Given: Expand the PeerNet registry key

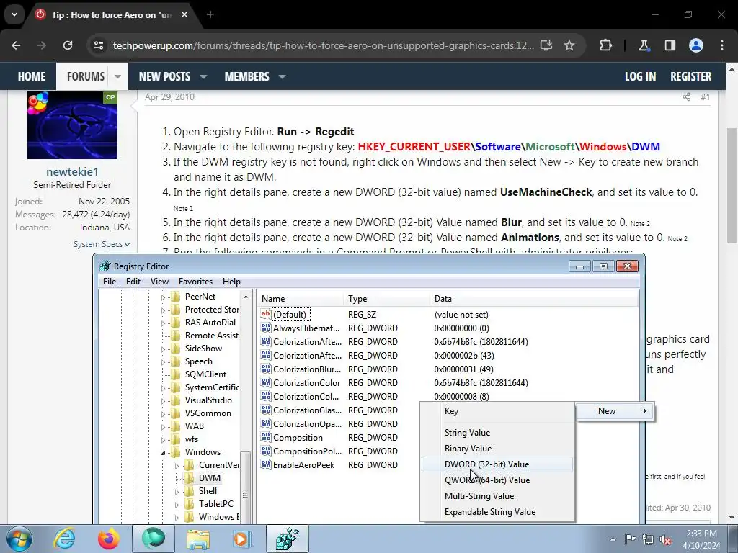Looking at the screenshot, I should click(164, 297).
